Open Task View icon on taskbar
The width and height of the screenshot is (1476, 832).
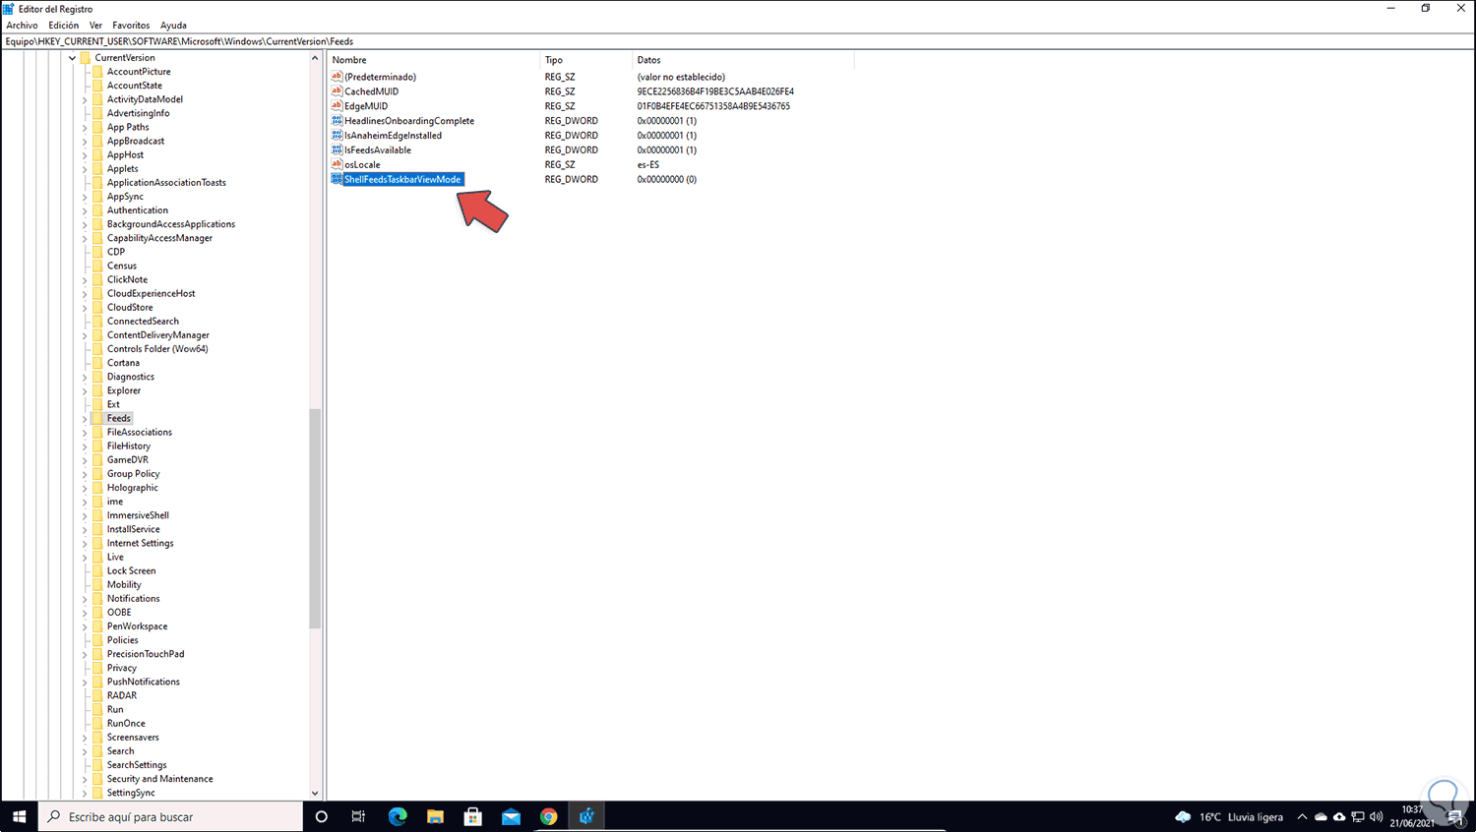[358, 816]
